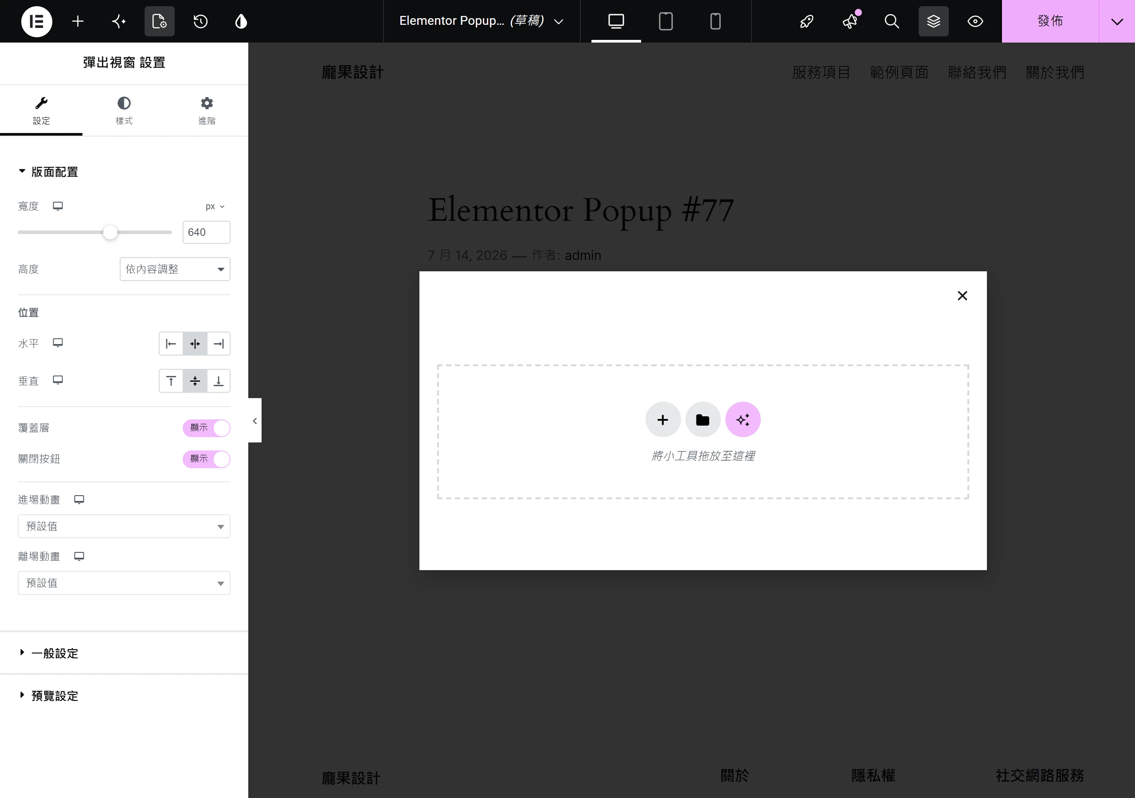Click the Elementor logo button
The image size is (1135, 798).
click(x=37, y=21)
